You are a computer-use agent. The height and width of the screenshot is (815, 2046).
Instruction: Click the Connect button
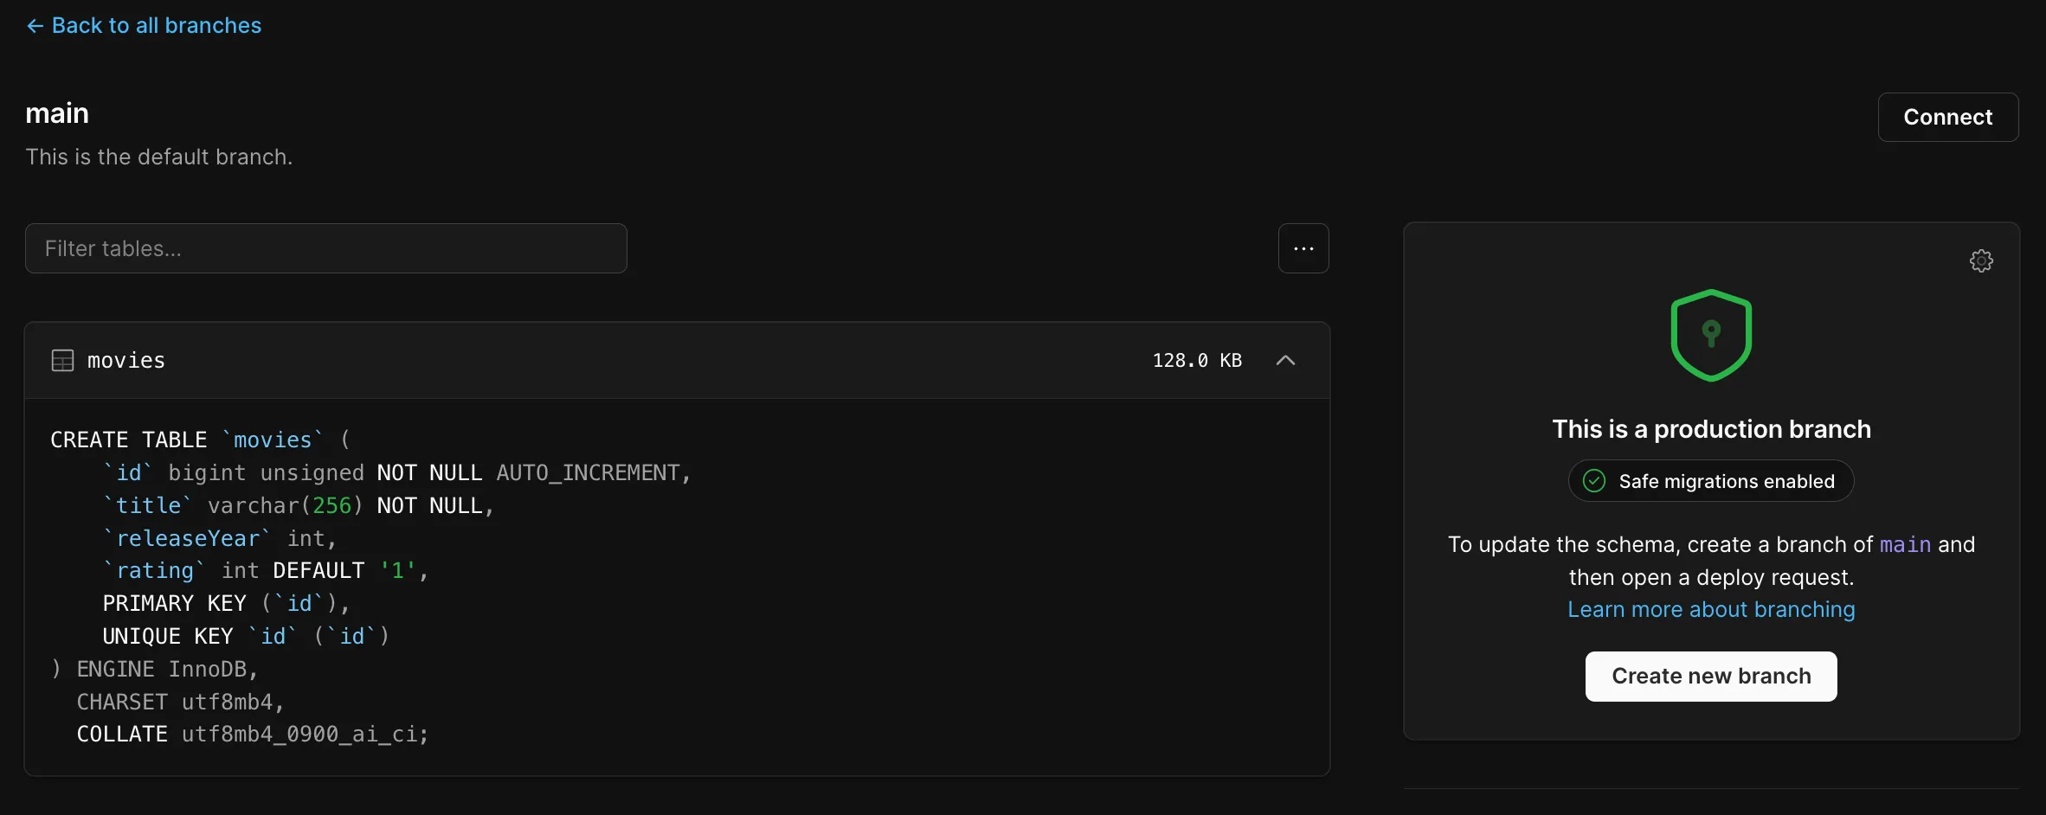point(1948,117)
